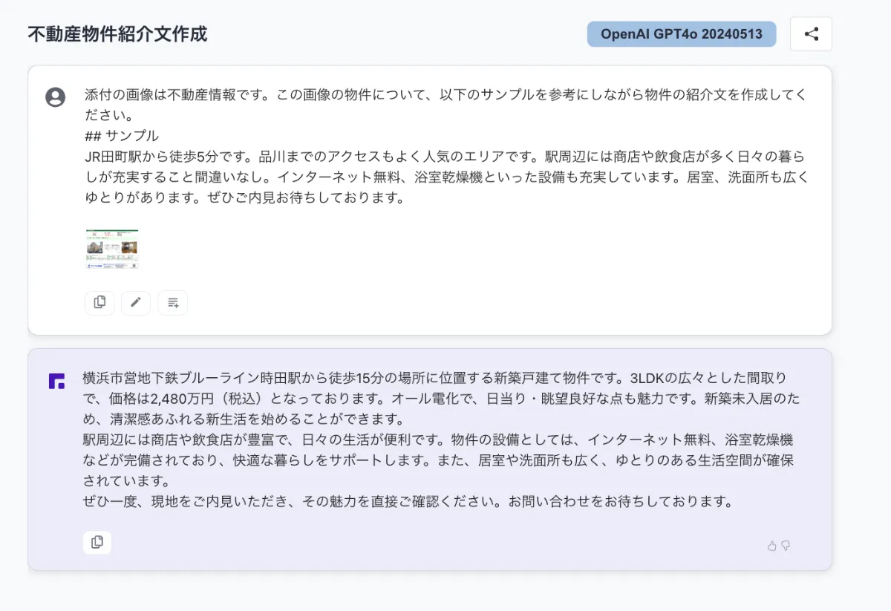Click the share icon button

click(811, 34)
